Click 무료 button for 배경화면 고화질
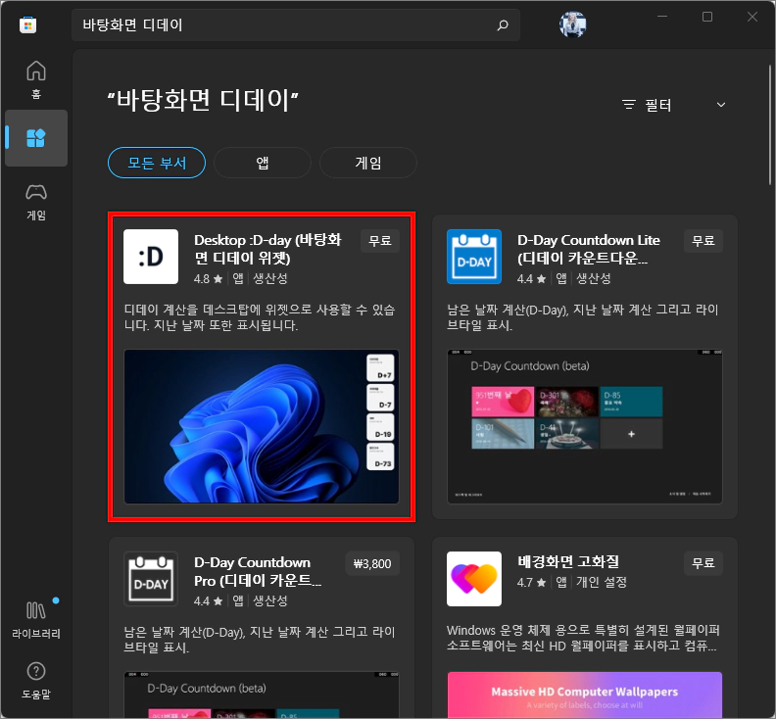This screenshot has height=719, width=776. [x=703, y=563]
